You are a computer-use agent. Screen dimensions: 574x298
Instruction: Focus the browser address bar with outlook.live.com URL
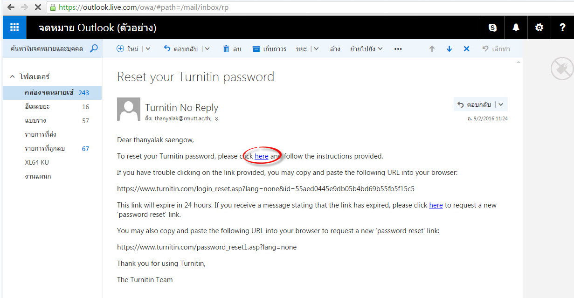coord(310,7)
